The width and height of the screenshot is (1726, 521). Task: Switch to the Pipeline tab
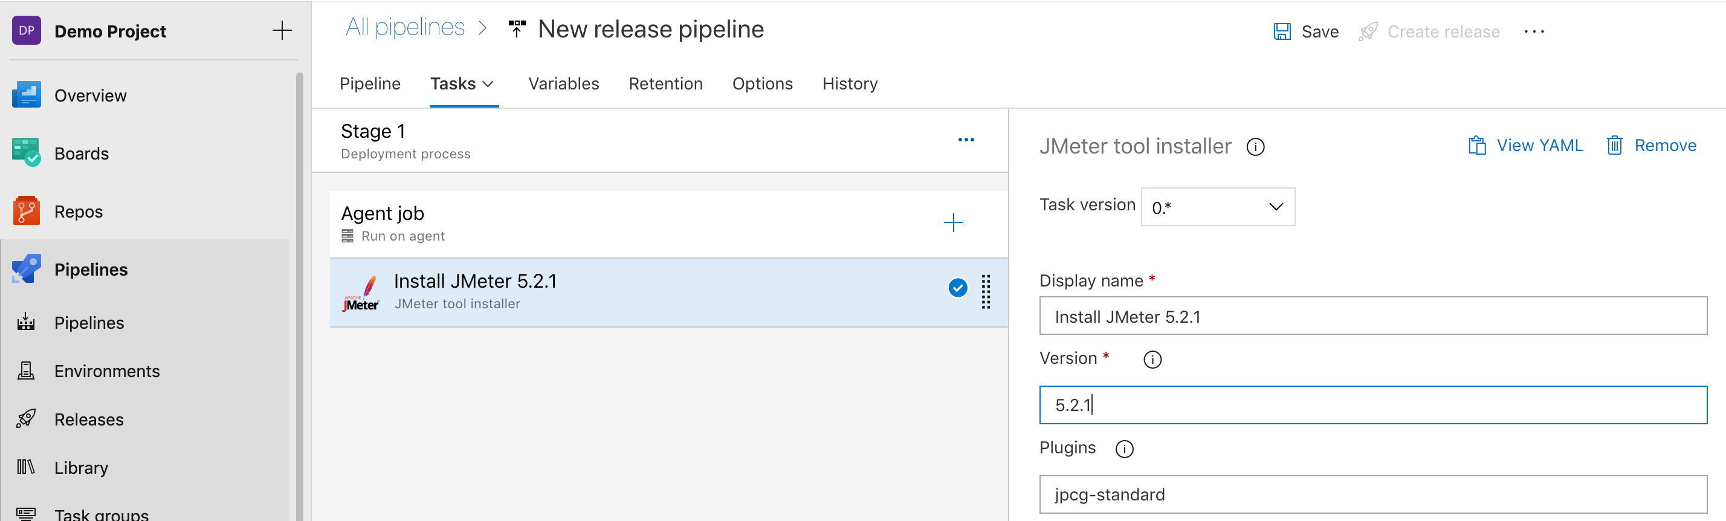click(370, 84)
